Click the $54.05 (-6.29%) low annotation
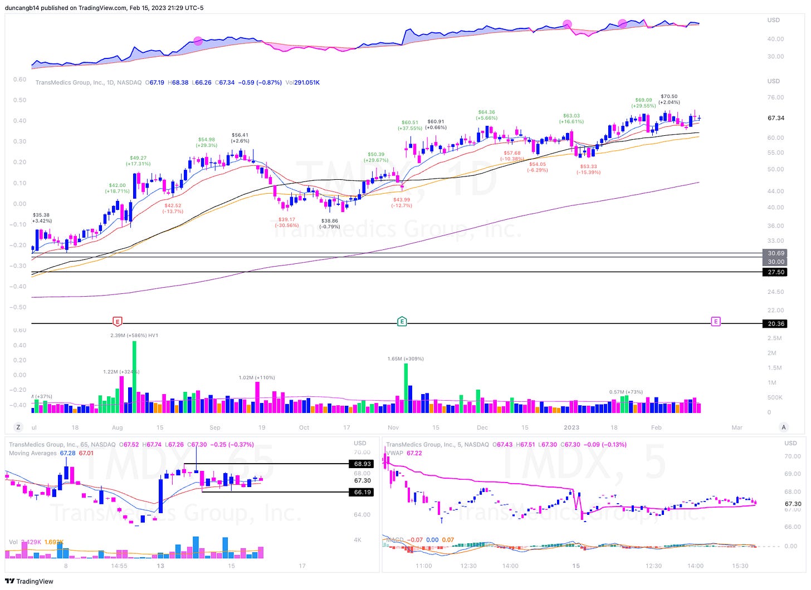The image size is (811, 590). point(538,167)
